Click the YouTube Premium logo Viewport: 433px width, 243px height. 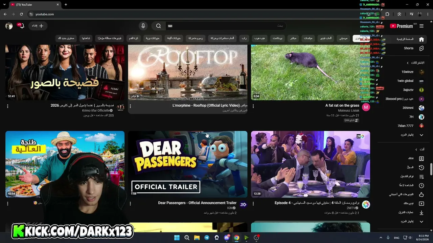click(x=401, y=26)
